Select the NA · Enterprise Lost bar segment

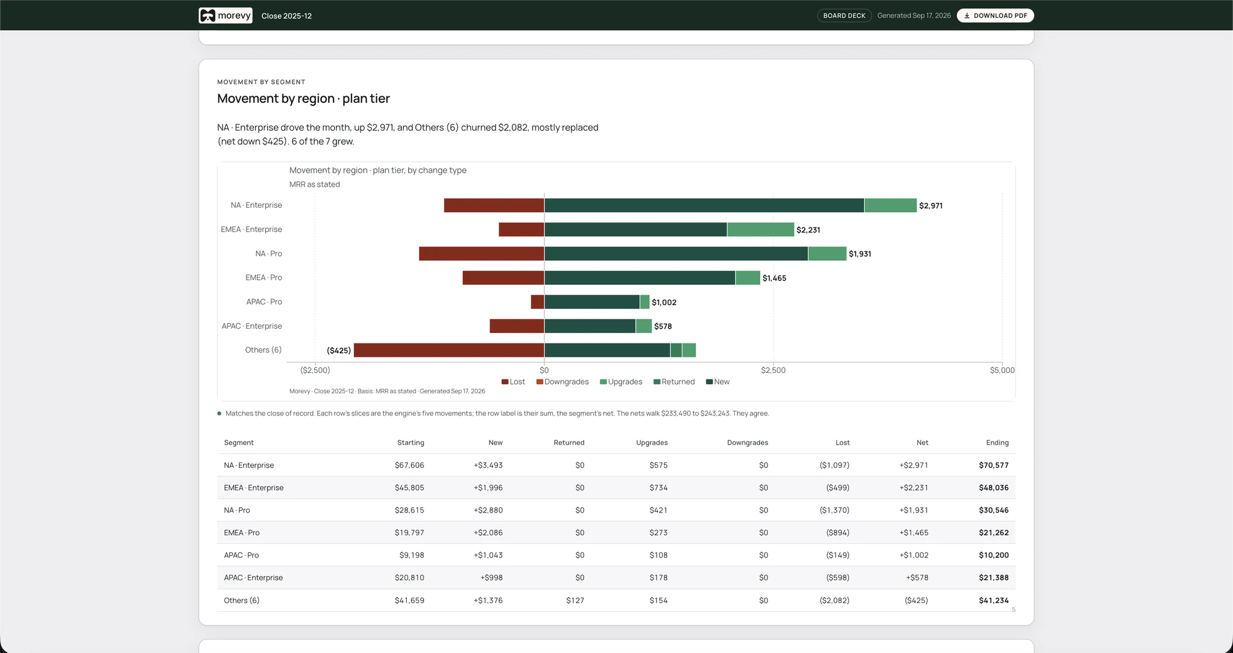coord(494,205)
